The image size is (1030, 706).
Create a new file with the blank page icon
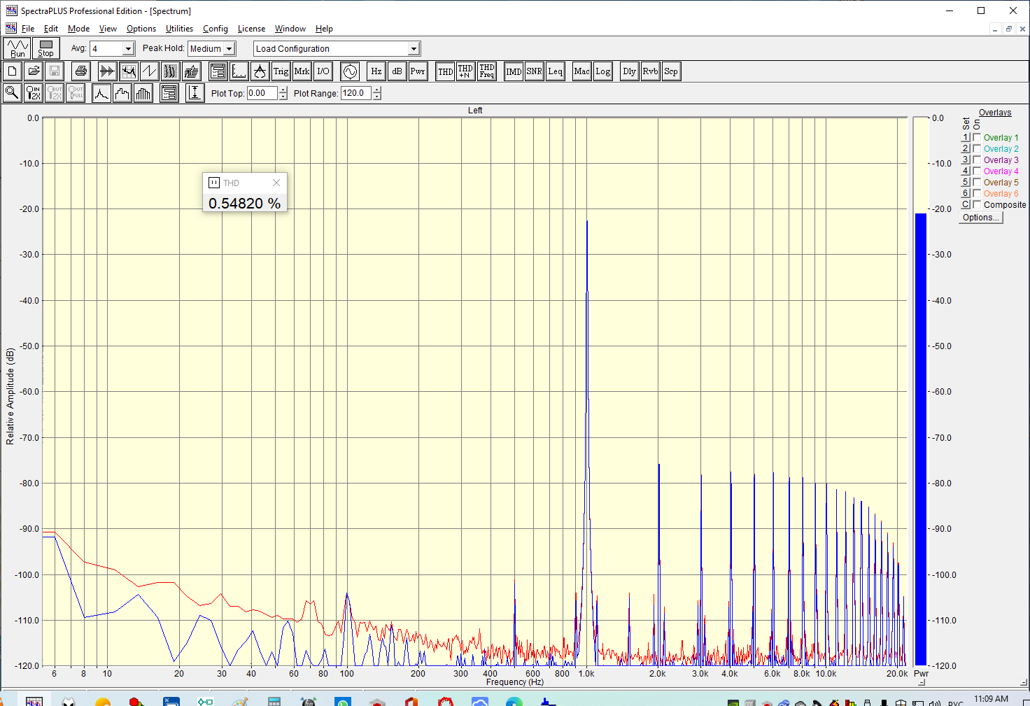[13, 71]
